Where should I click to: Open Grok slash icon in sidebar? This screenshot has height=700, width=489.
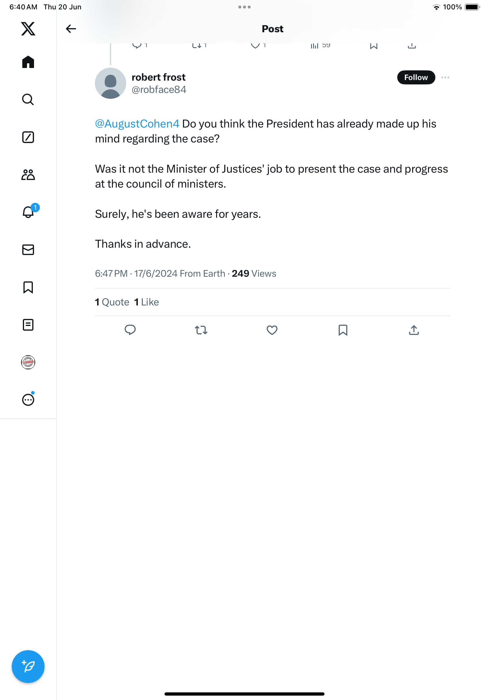point(28,137)
